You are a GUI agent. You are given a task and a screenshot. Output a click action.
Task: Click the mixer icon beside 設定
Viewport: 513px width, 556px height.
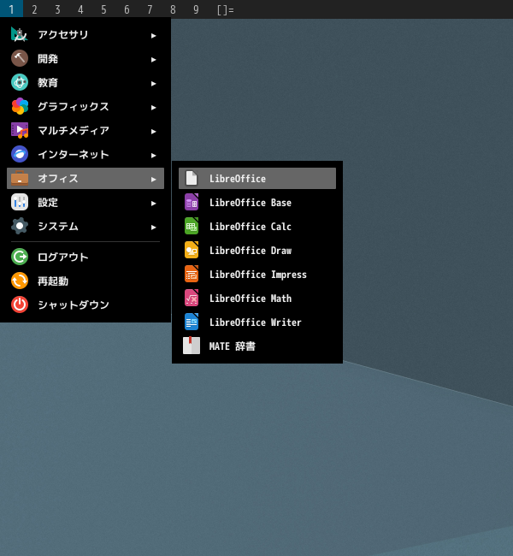point(20,202)
